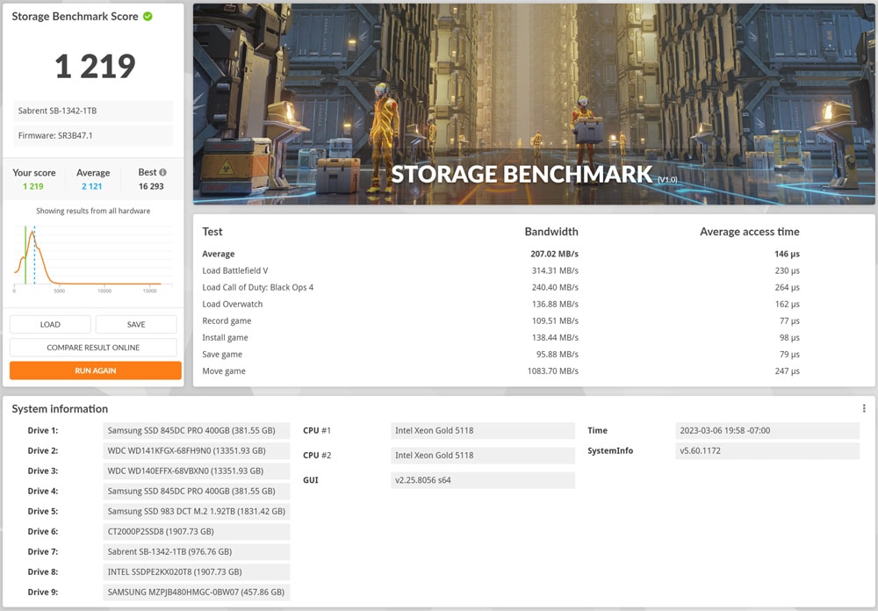Click Drive 5 Samsung SSD 983 DCT field
This screenshot has width=878, height=611.
pyautogui.click(x=197, y=511)
